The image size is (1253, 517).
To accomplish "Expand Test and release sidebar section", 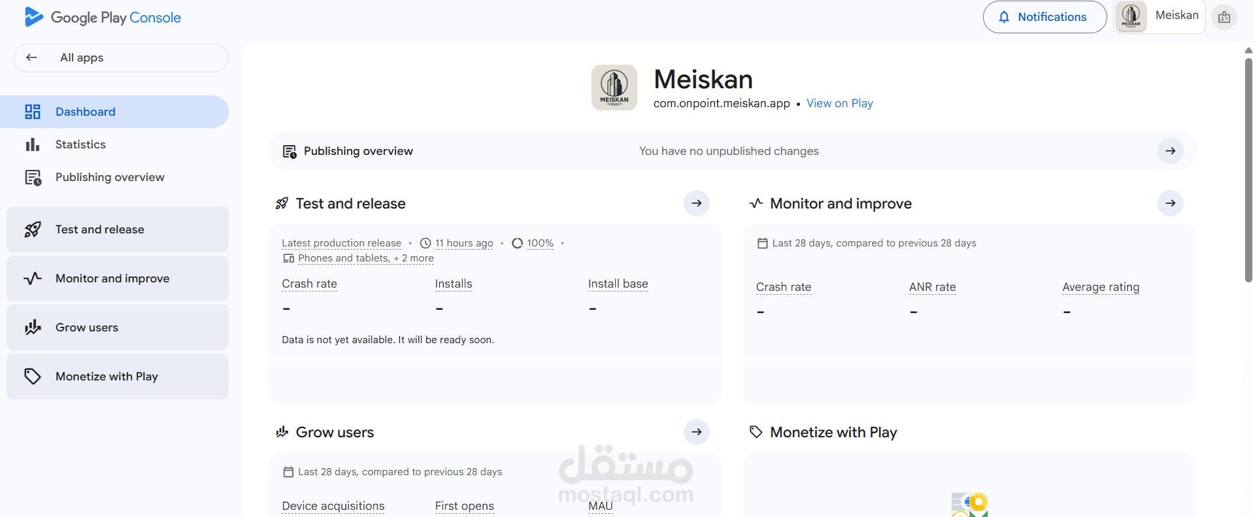I will [x=118, y=229].
